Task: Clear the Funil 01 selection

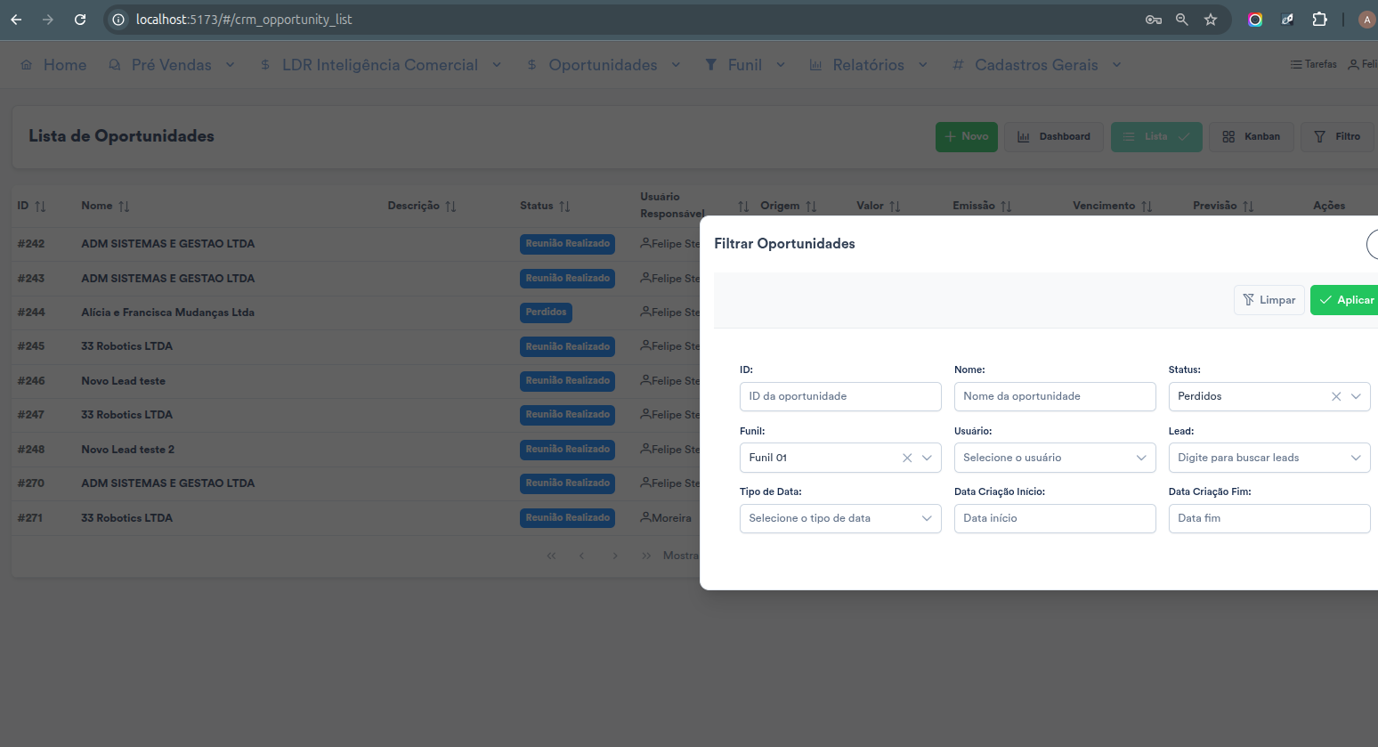Action: tap(907, 458)
